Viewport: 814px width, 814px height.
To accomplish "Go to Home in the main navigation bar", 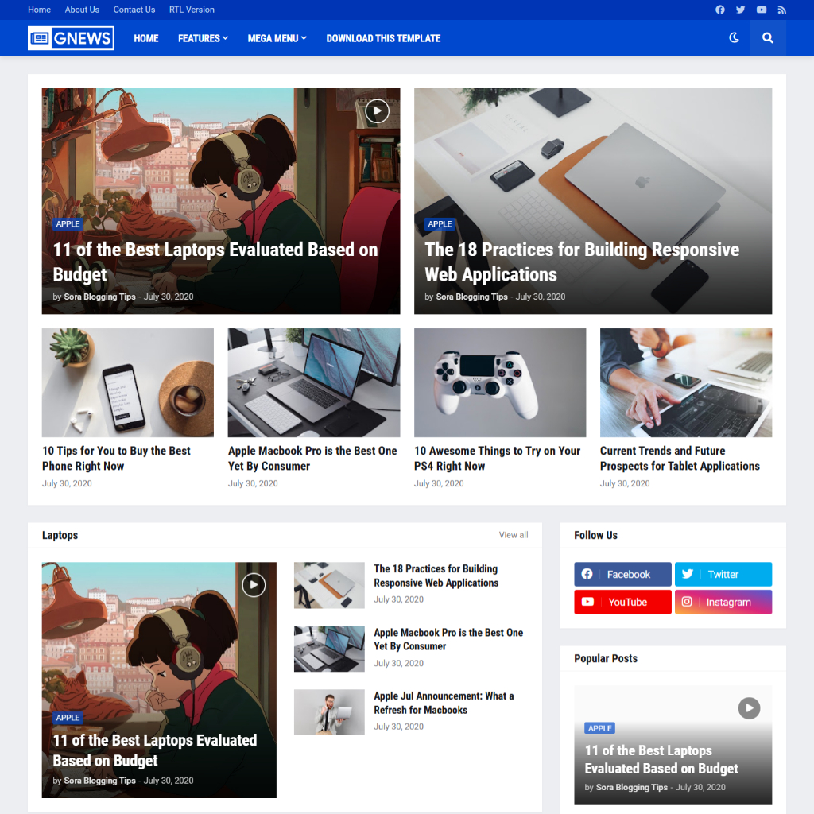I will 146,38.
